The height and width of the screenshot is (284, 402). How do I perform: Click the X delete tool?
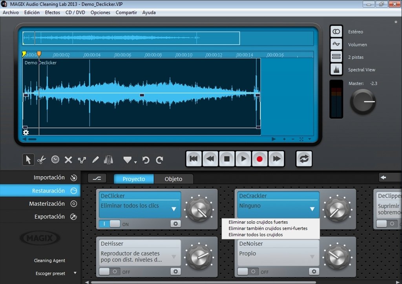coord(68,160)
